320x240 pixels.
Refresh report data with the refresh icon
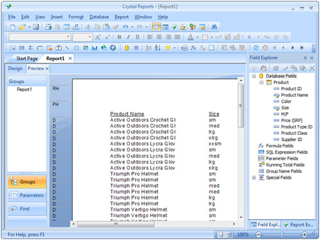point(256,48)
